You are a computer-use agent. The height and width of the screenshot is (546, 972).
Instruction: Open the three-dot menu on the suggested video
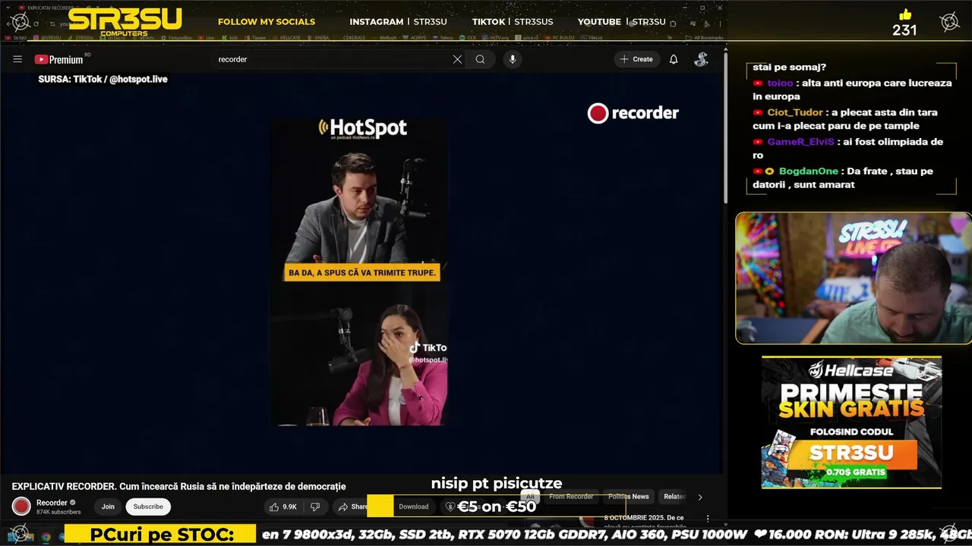(x=708, y=519)
